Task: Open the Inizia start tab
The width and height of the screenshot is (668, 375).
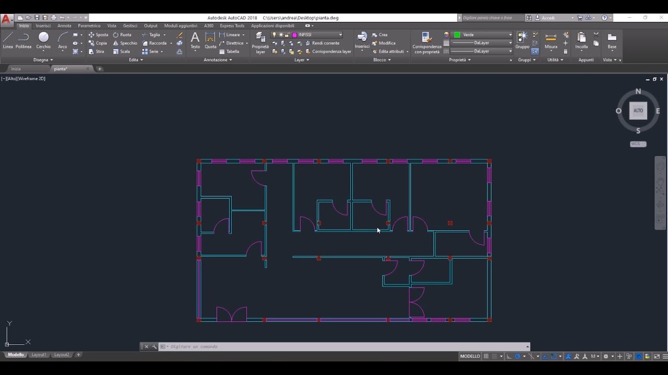Action: click(16, 69)
